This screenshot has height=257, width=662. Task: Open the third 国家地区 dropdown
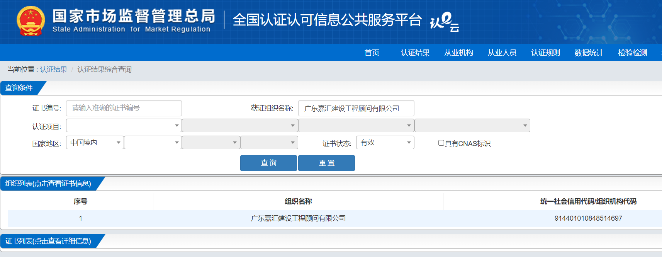pyautogui.click(x=211, y=142)
